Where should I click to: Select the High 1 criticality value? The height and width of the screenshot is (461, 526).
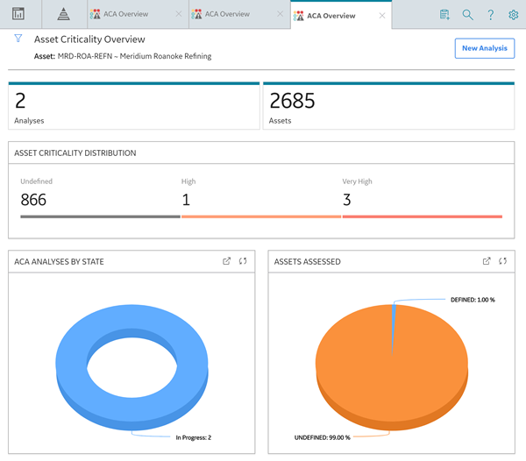coord(186,200)
